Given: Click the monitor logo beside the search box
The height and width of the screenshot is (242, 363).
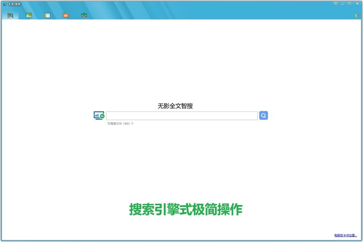Looking at the screenshot, I should click(x=99, y=116).
